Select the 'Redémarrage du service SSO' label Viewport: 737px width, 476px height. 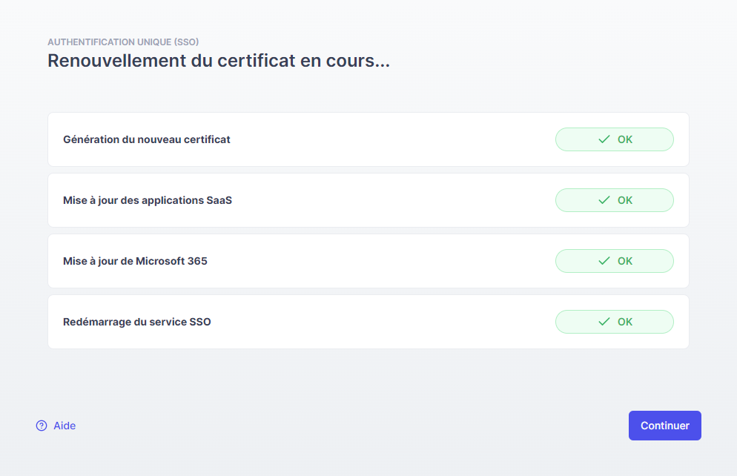137,322
